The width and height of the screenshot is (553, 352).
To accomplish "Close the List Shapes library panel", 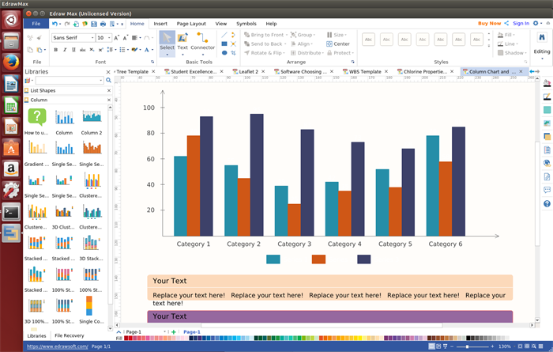I will (107, 91).
